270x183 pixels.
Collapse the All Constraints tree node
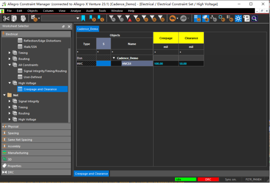[9, 65]
